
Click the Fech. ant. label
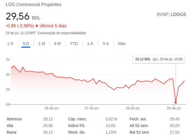point(138,119)
